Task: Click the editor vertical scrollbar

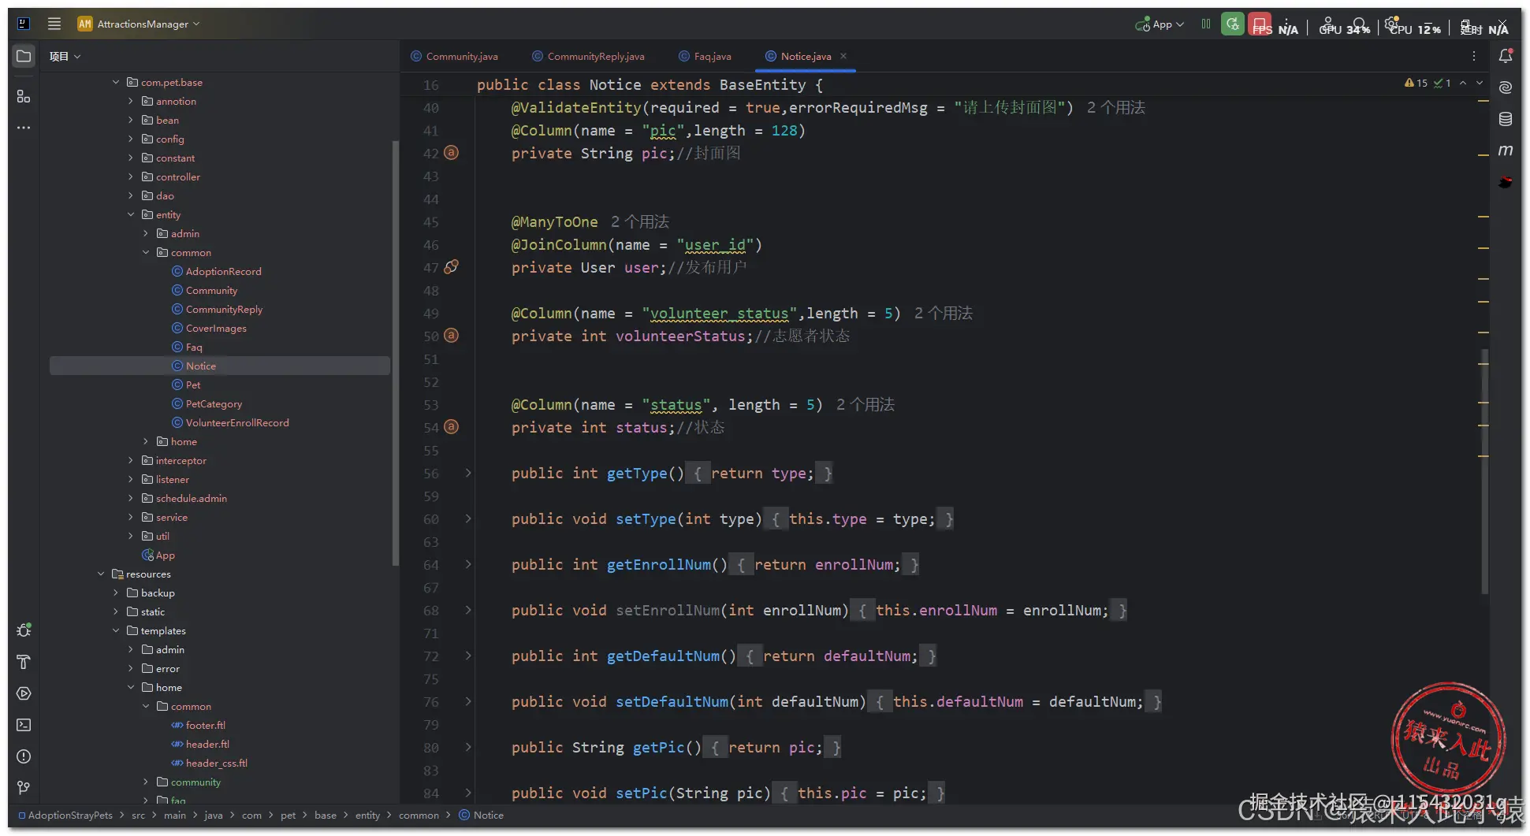Action: [x=1485, y=471]
